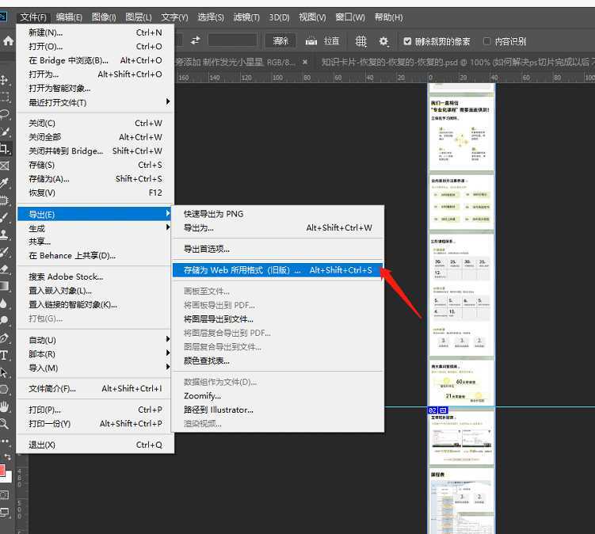
Task: Open the crop settings gear icon
Action: coord(384,41)
